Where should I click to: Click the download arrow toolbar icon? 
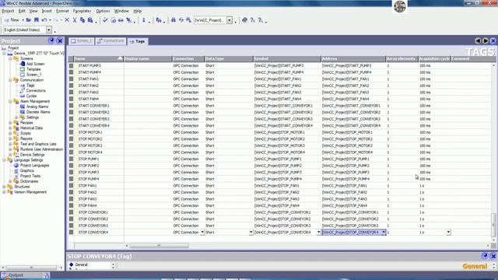pos(143,20)
